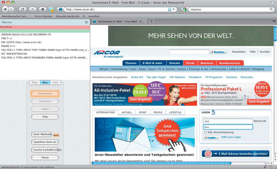This screenshot has height=169, width=277.
Task: Choose search engine via Google icon
Action: tap(184, 9)
